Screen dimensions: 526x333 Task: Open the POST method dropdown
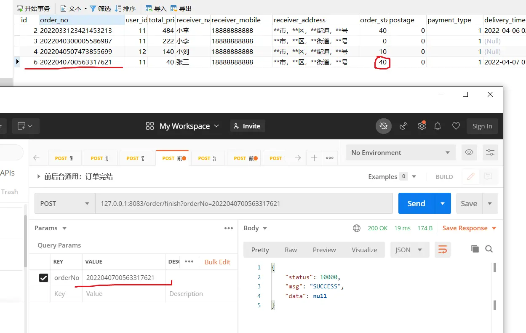(x=65, y=203)
